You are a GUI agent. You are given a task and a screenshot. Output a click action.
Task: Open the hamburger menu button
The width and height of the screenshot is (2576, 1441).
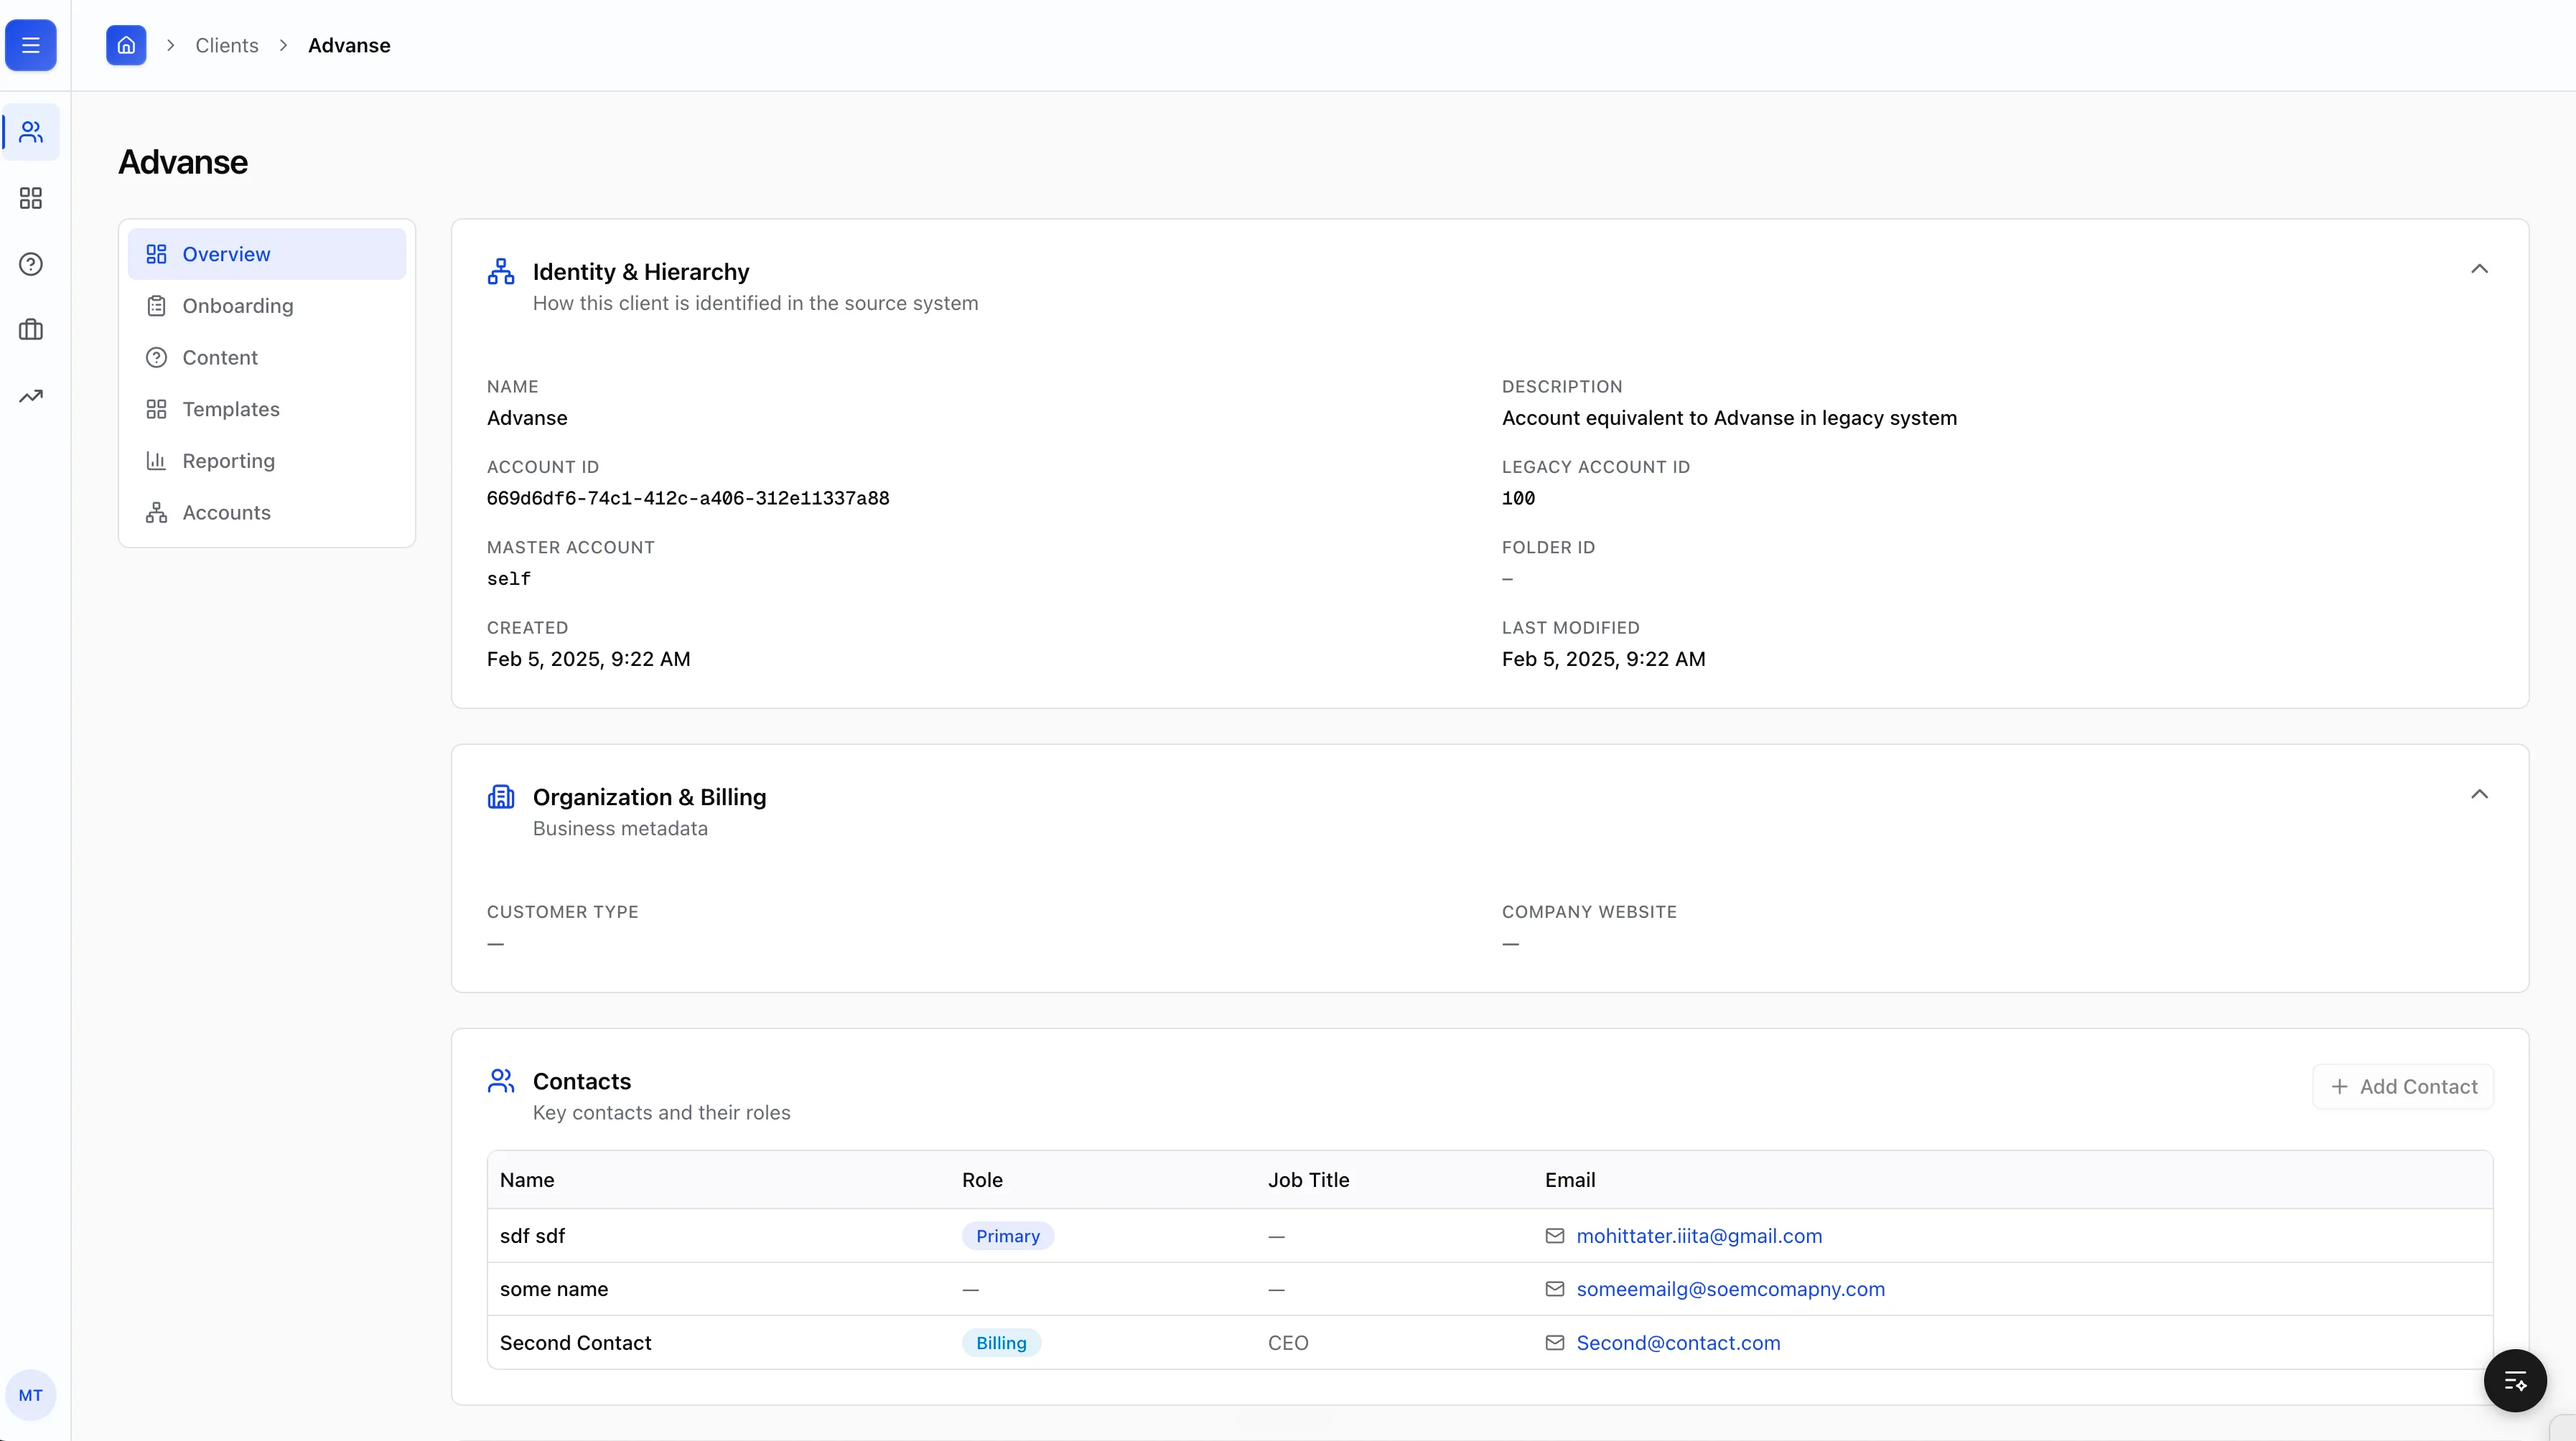[x=31, y=45]
